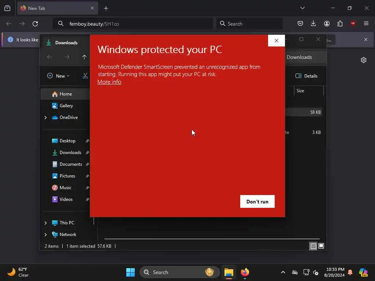Open the Firefox downloads panel icon
The image size is (375, 281).
[313, 23]
